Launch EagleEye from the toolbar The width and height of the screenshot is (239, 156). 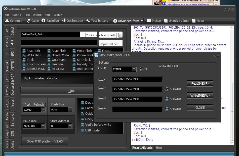point(43,21)
